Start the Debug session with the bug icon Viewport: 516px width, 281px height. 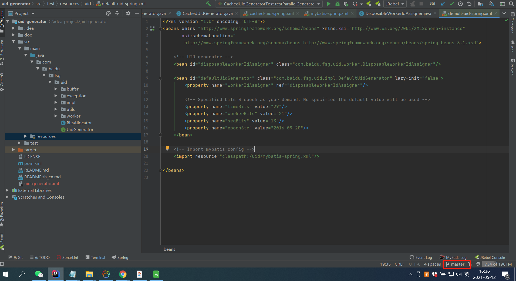[x=338, y=4]
